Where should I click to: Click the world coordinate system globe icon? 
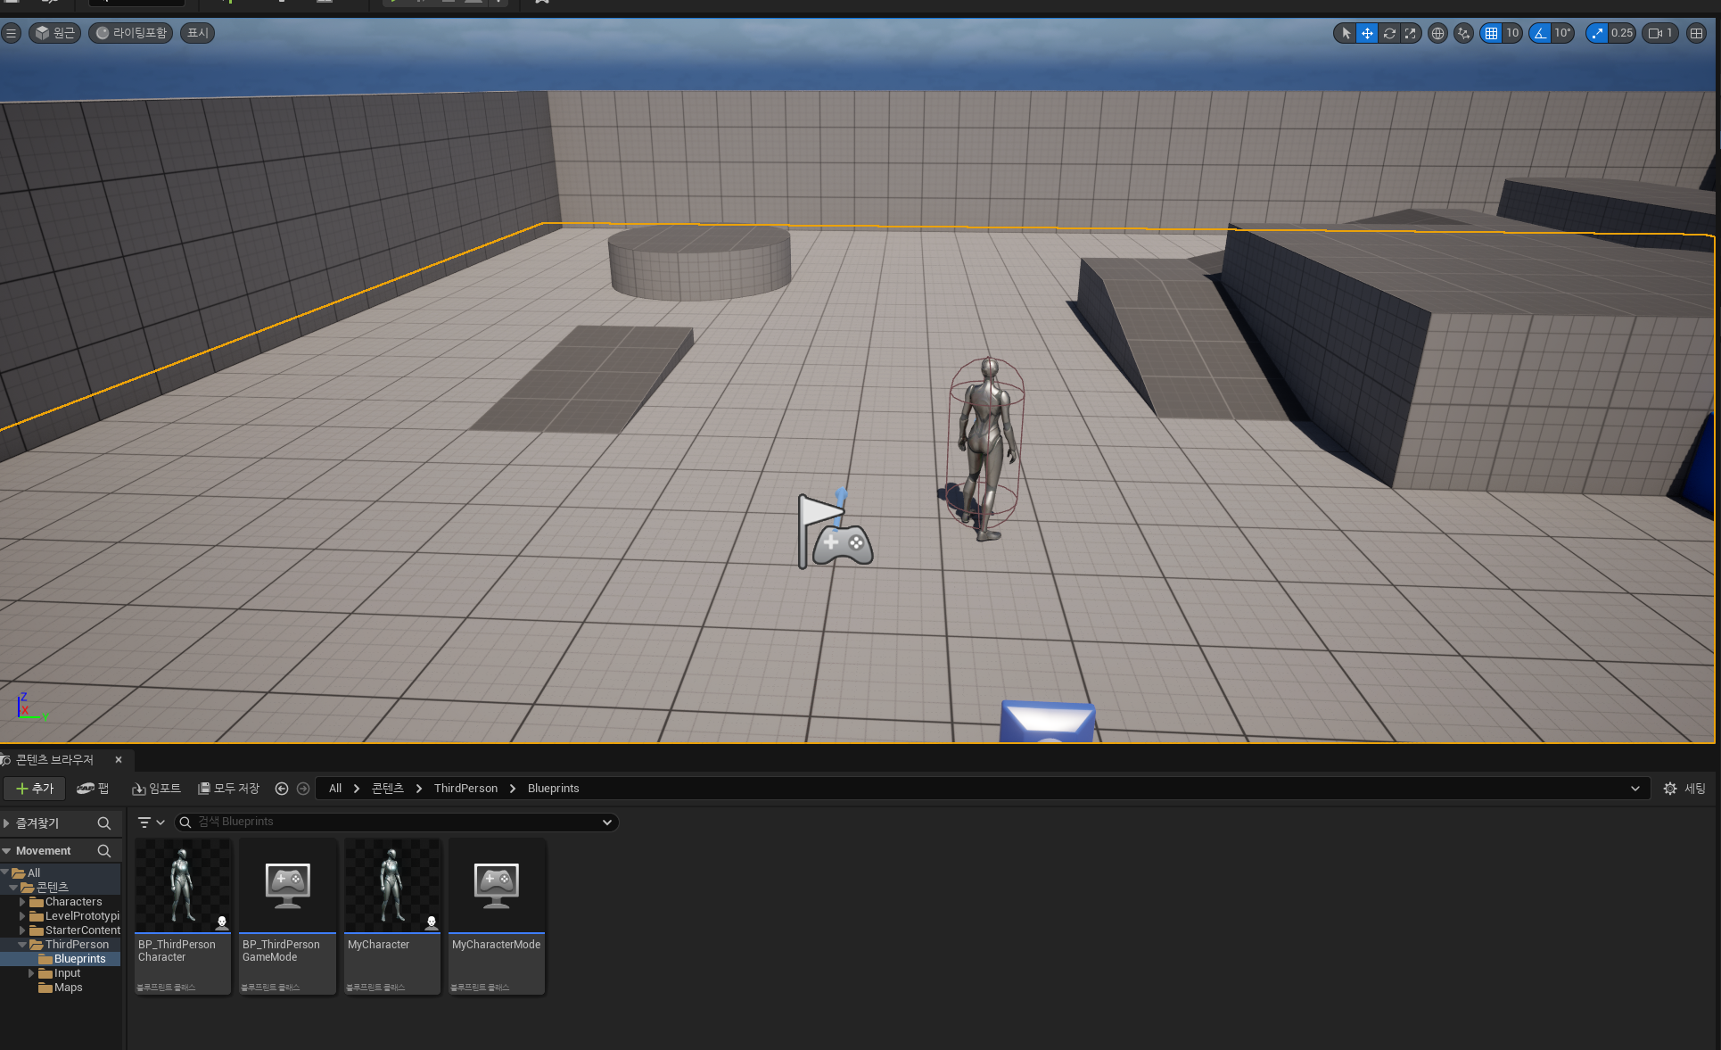pos(1437,33)
